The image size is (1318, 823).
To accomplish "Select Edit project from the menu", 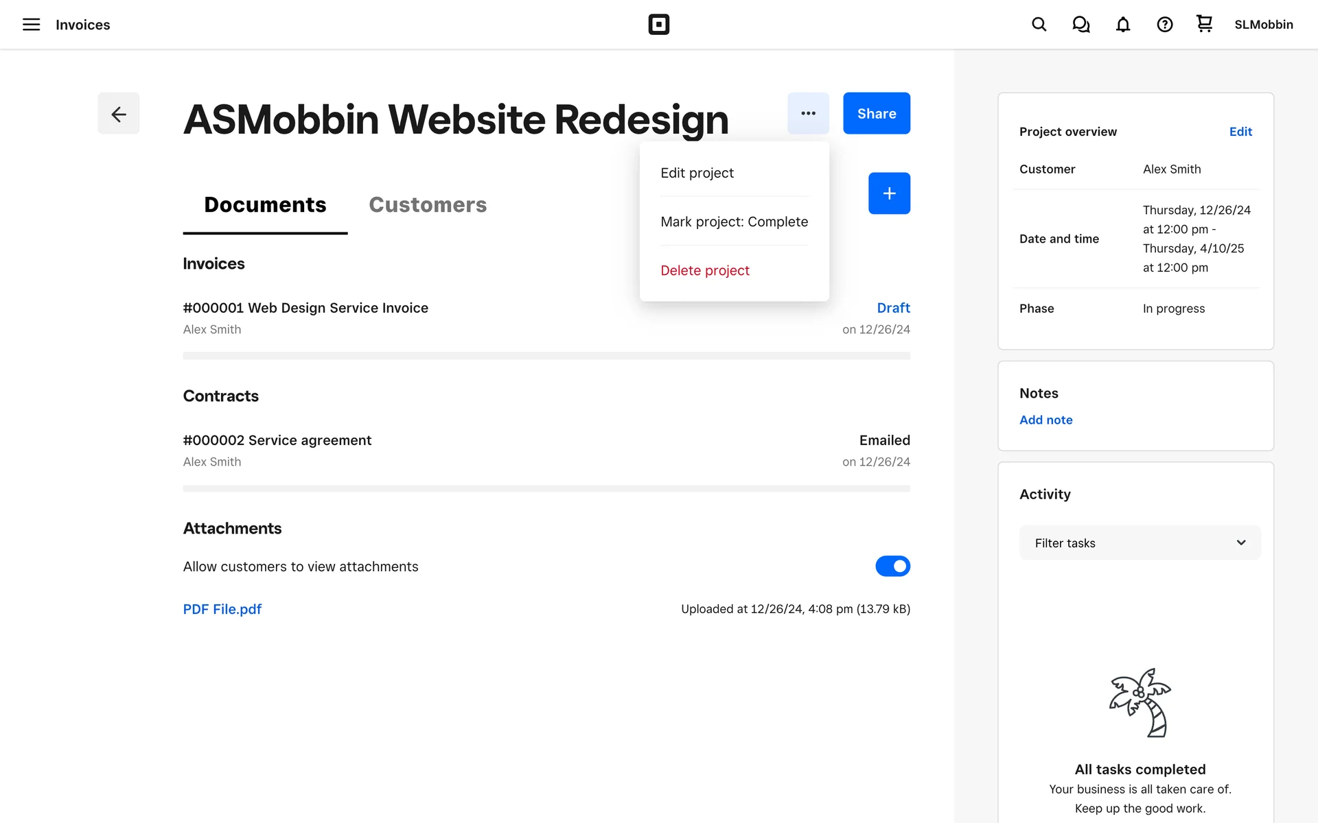I will [697, 173].
